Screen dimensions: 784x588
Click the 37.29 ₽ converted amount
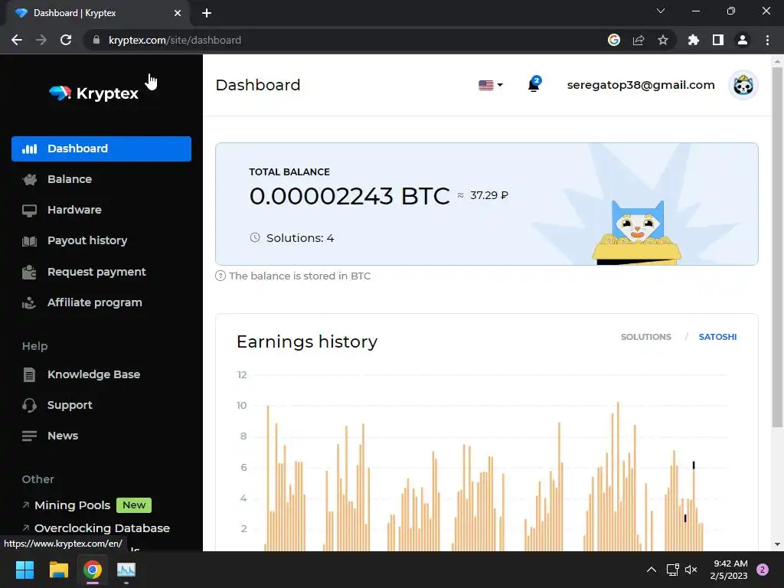click(489, 195)
